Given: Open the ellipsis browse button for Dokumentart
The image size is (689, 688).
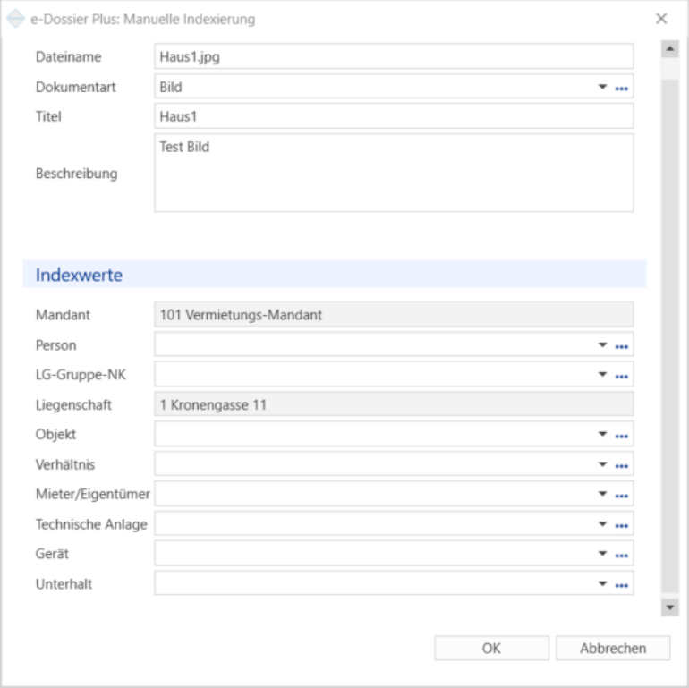Looking at the screenshot, I should (x=621, y=89).
